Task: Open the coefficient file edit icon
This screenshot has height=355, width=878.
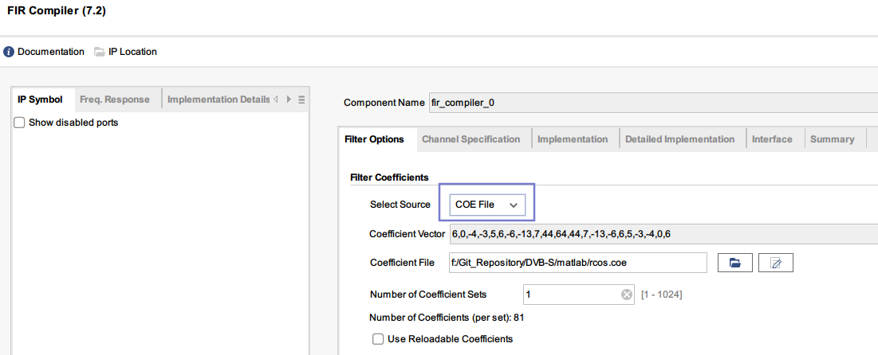Action: (x=775, y=263)
